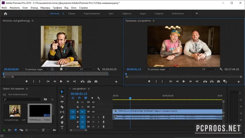Image resolution: width=245 pixels, height=138 pixels.
Task: Mute the A1 audio track
Action: coord(93,117)
